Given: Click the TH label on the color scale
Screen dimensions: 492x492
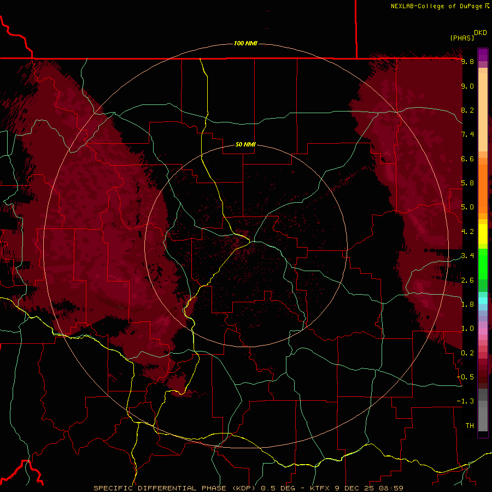Looking at the screenshot, I should point(470,426).
